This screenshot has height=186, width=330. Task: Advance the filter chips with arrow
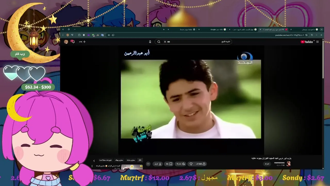click(x=94, y=161)
